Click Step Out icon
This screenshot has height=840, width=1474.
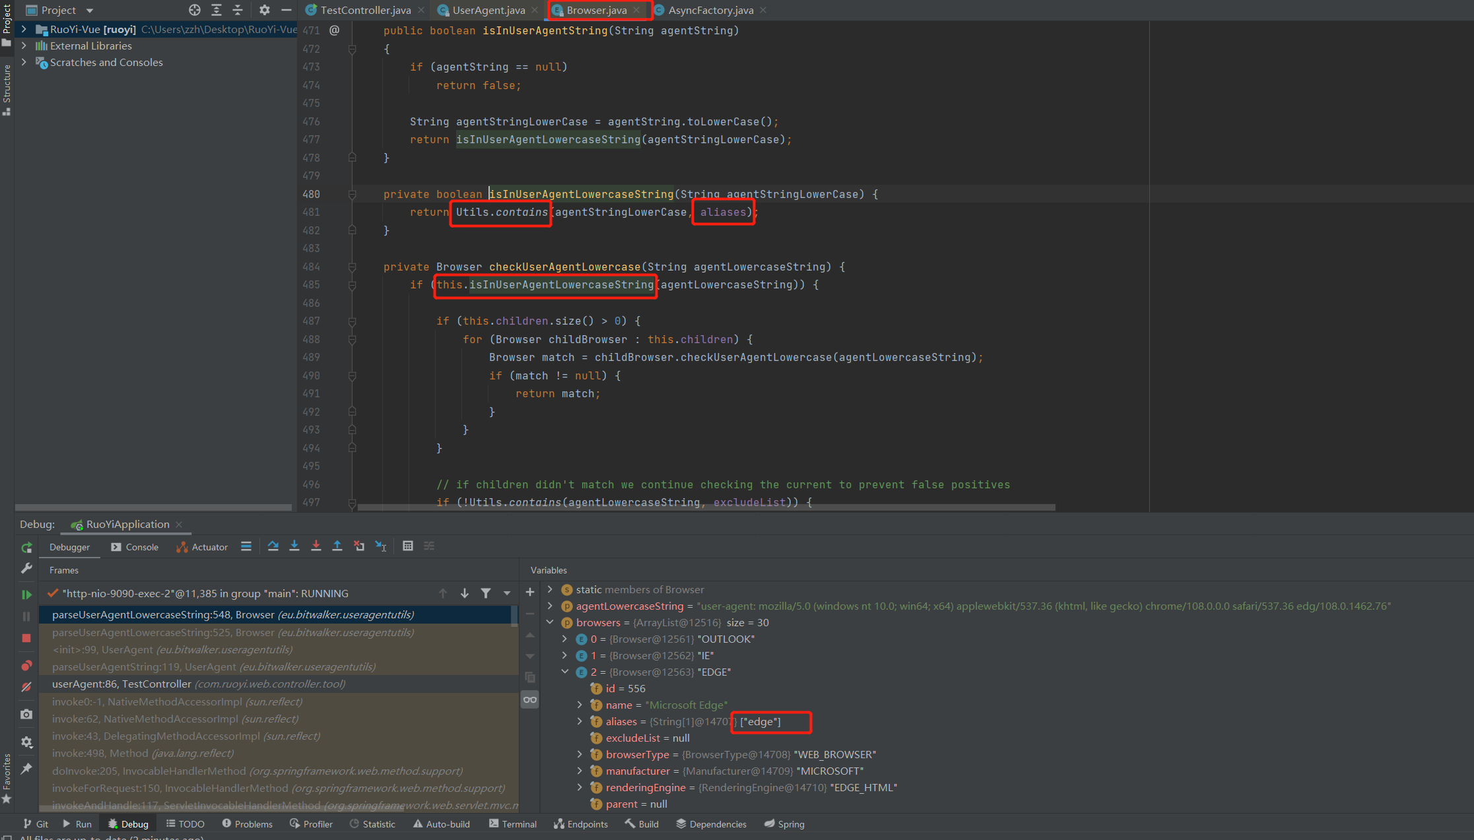337,546
